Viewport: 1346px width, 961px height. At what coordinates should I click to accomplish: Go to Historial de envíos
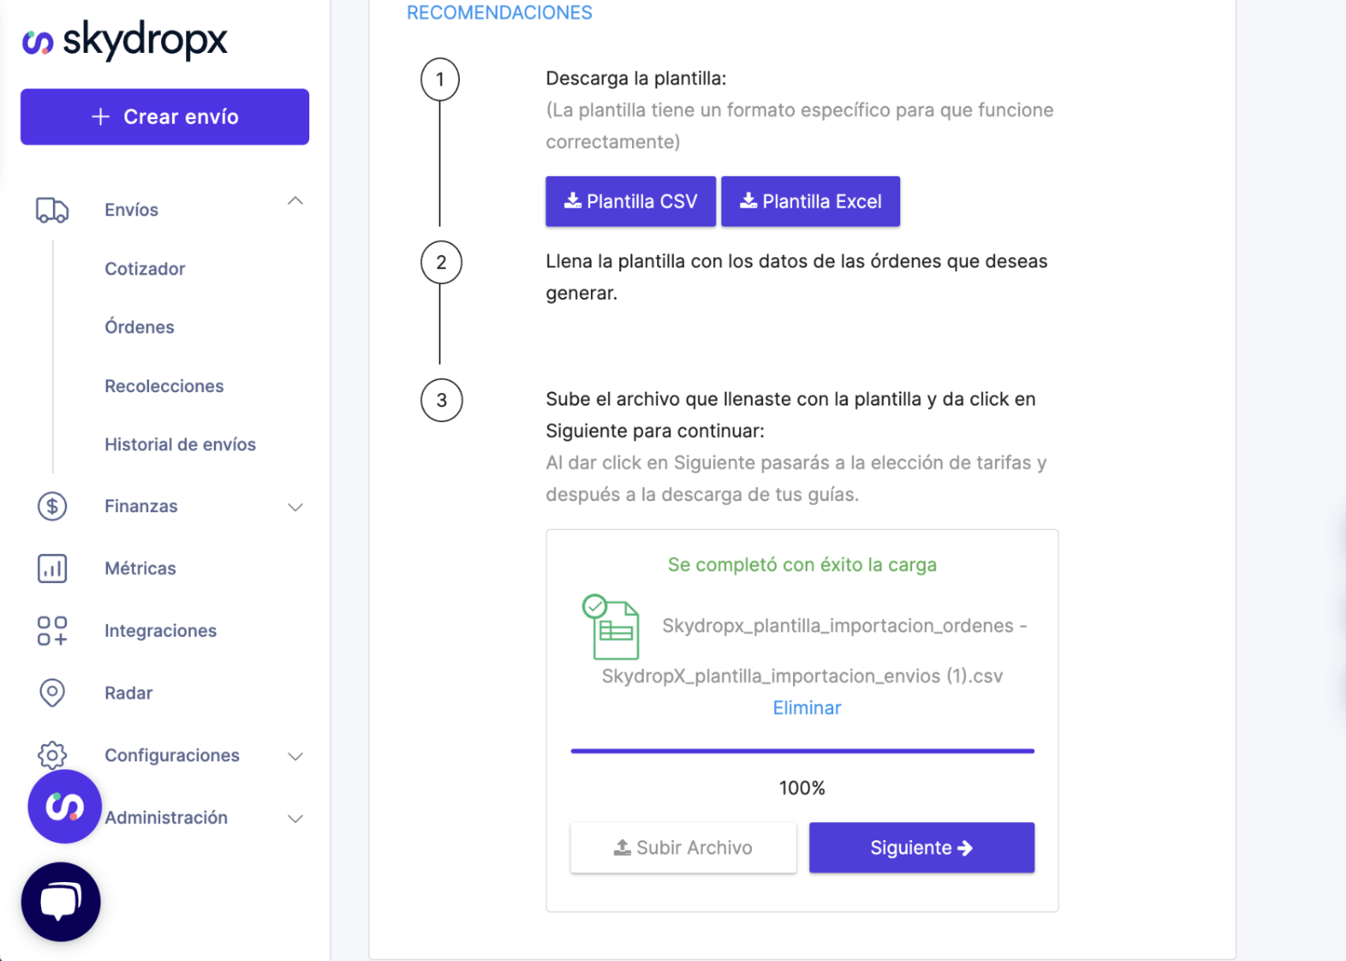180,445
